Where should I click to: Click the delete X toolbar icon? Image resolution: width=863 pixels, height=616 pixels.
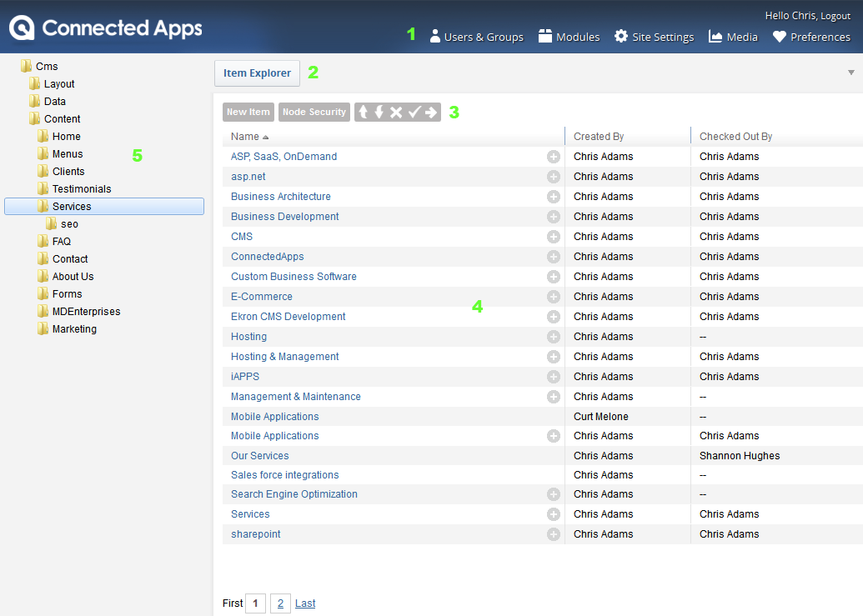click(396, 113)
